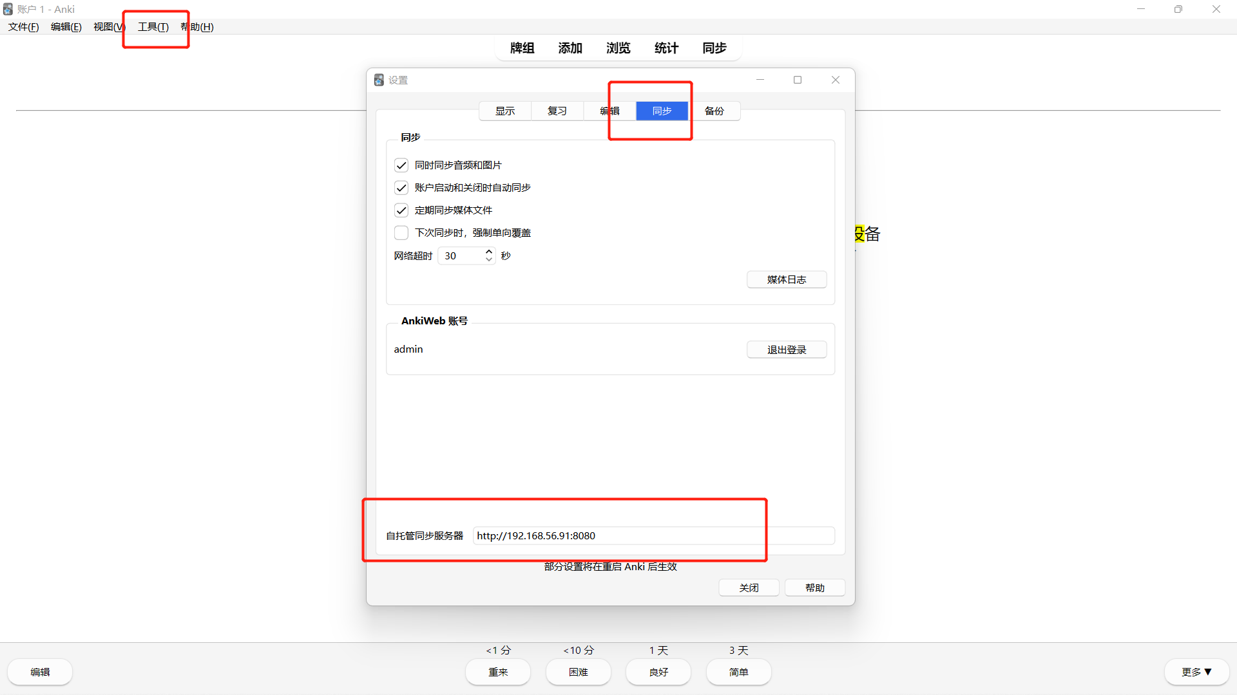Open the 帮助(H) menu

pos(197,27)
